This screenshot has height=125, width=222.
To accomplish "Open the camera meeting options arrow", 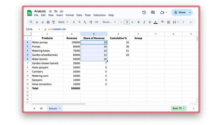I will pos(166,12).
